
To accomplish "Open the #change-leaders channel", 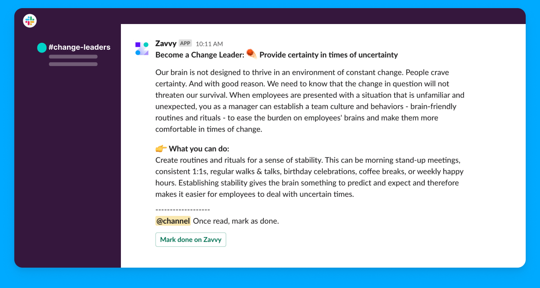I will [x=79, y=47].
